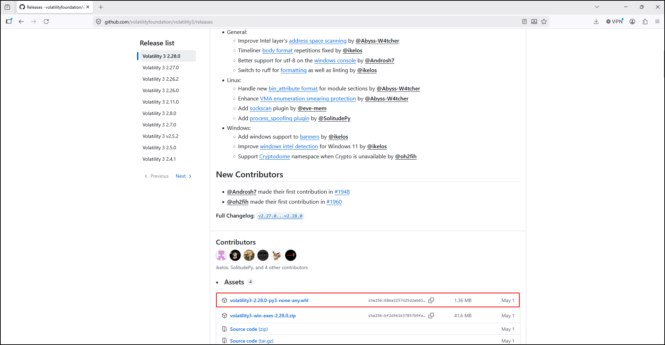Visit @SolitudePy profile mention
The image size is (665, 345).
(334, 118)
